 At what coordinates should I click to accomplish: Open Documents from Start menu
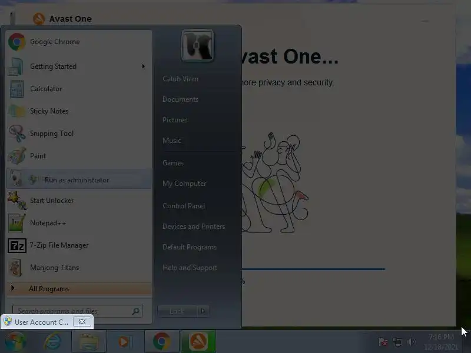[180, 99]
